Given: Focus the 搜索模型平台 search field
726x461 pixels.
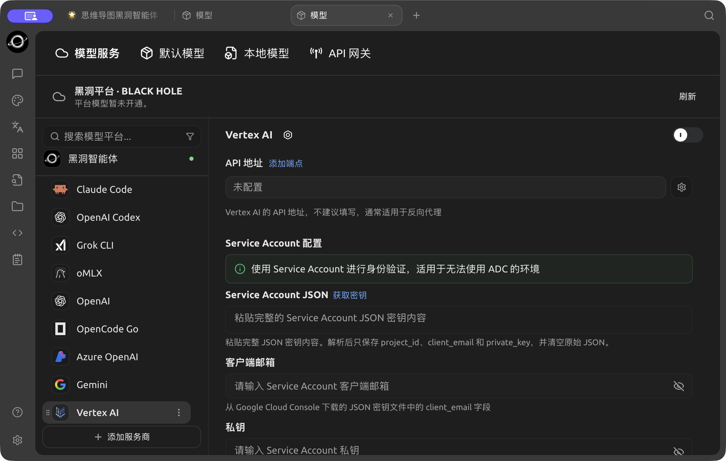Looking at the screenshot, I should pos(122,136).
